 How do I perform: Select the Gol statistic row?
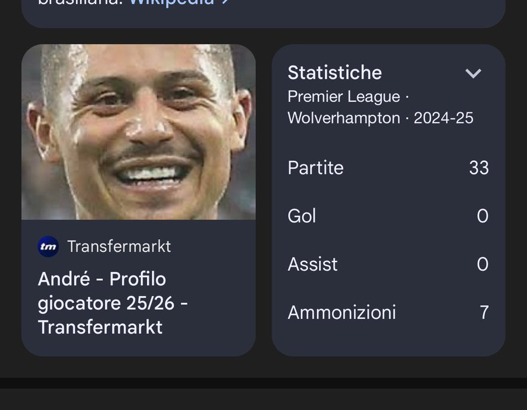pos(388,216)
